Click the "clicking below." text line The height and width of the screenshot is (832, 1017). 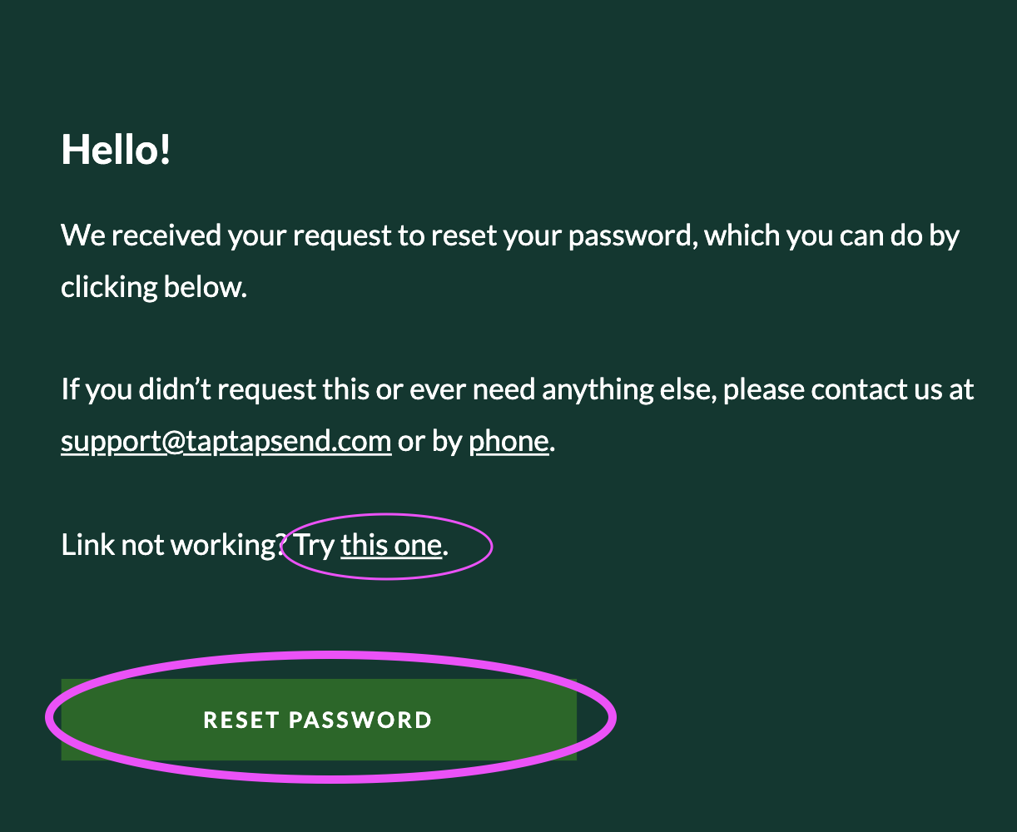point(154,287)
